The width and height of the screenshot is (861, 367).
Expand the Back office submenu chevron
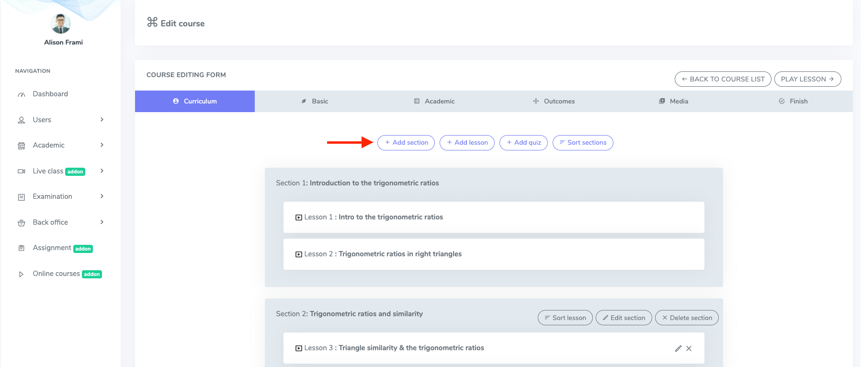pos(102,222)
